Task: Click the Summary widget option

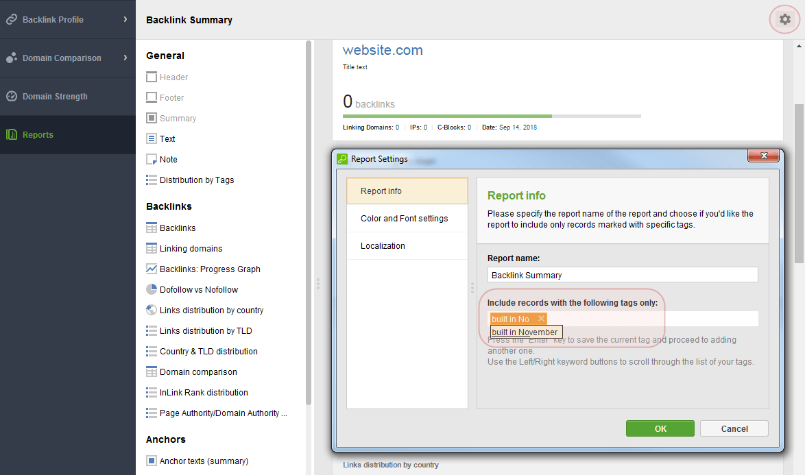Action: click(x=178, y=119)
